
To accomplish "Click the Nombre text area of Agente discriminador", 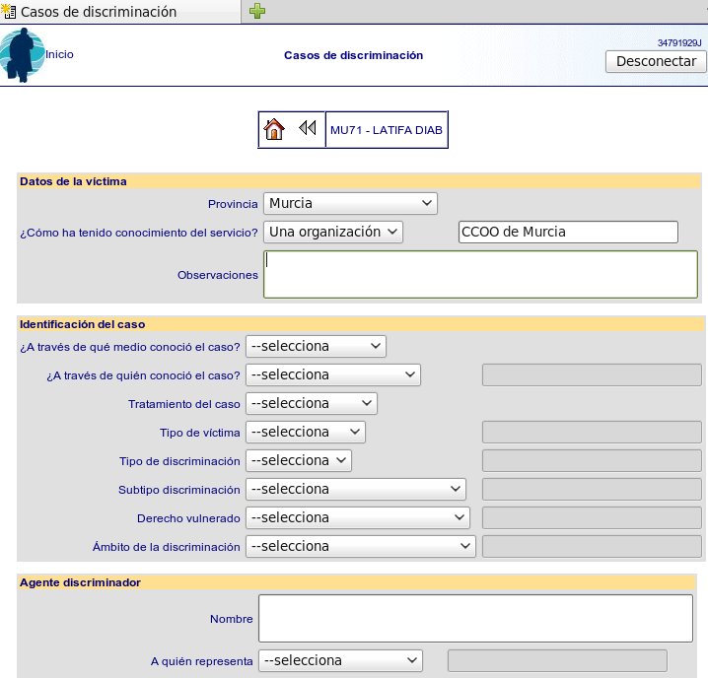I will (x=475, y=618).
